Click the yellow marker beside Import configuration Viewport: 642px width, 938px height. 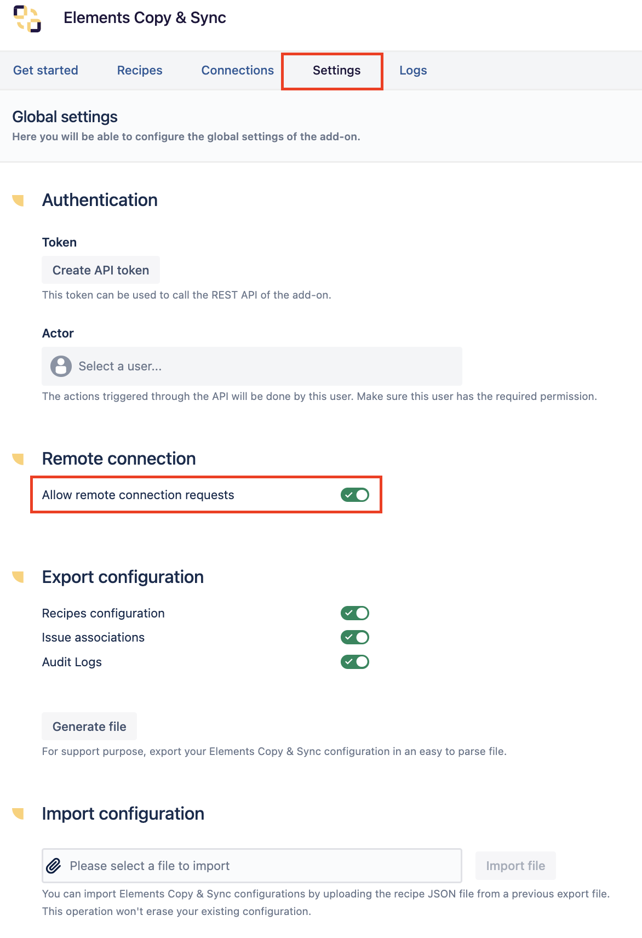click(x=19, y=814)
